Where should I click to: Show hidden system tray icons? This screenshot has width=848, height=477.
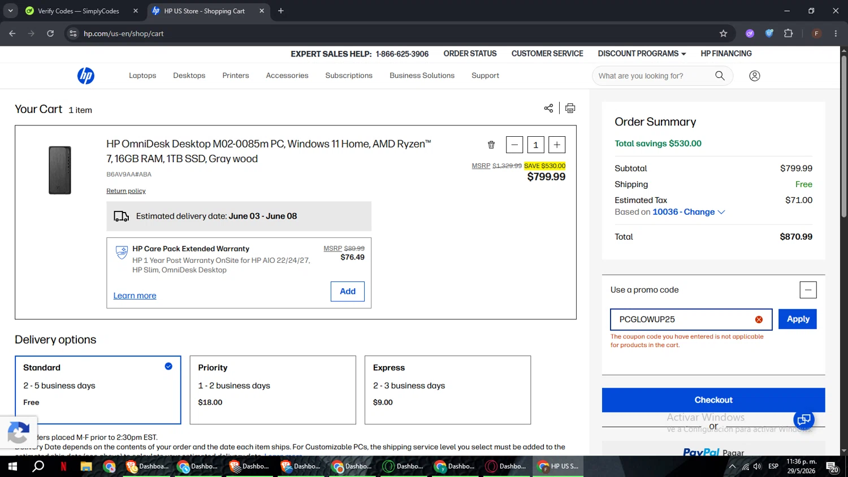[x=732, y=466]
